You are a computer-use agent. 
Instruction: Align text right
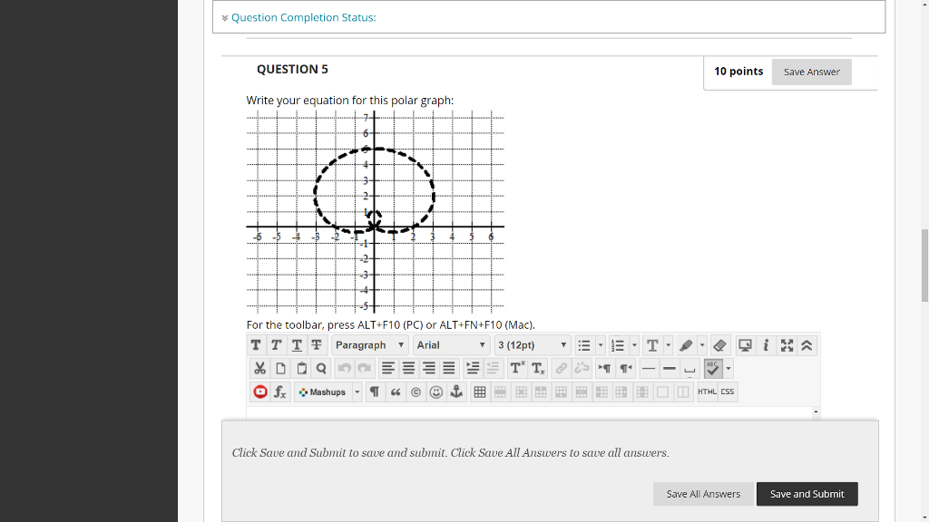coord(429,369)
